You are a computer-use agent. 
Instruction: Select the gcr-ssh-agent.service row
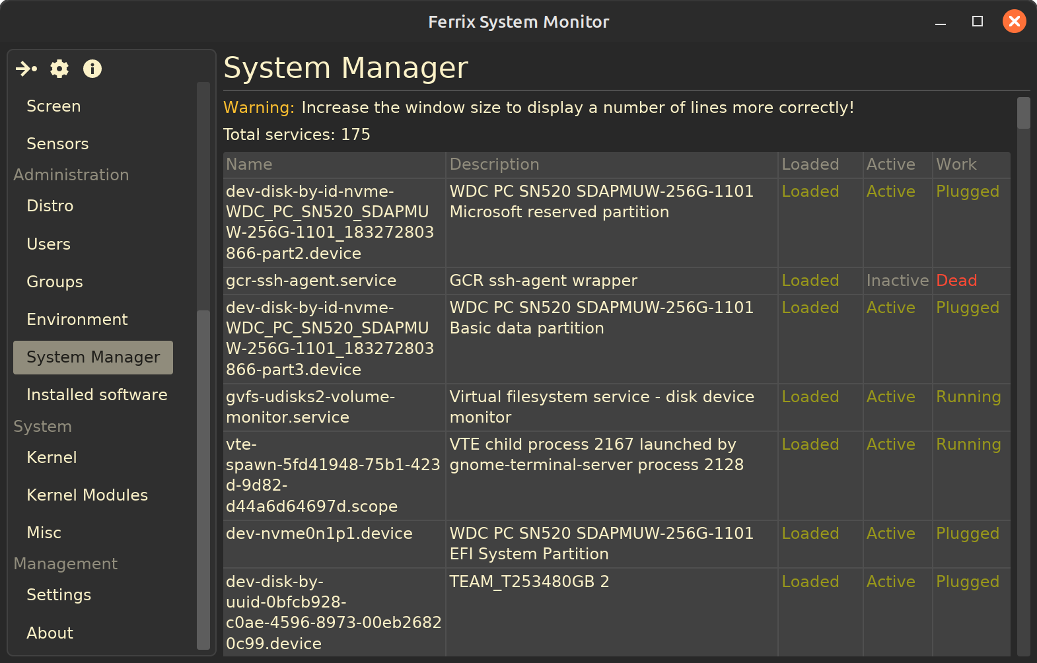click(x=311, y=281)
